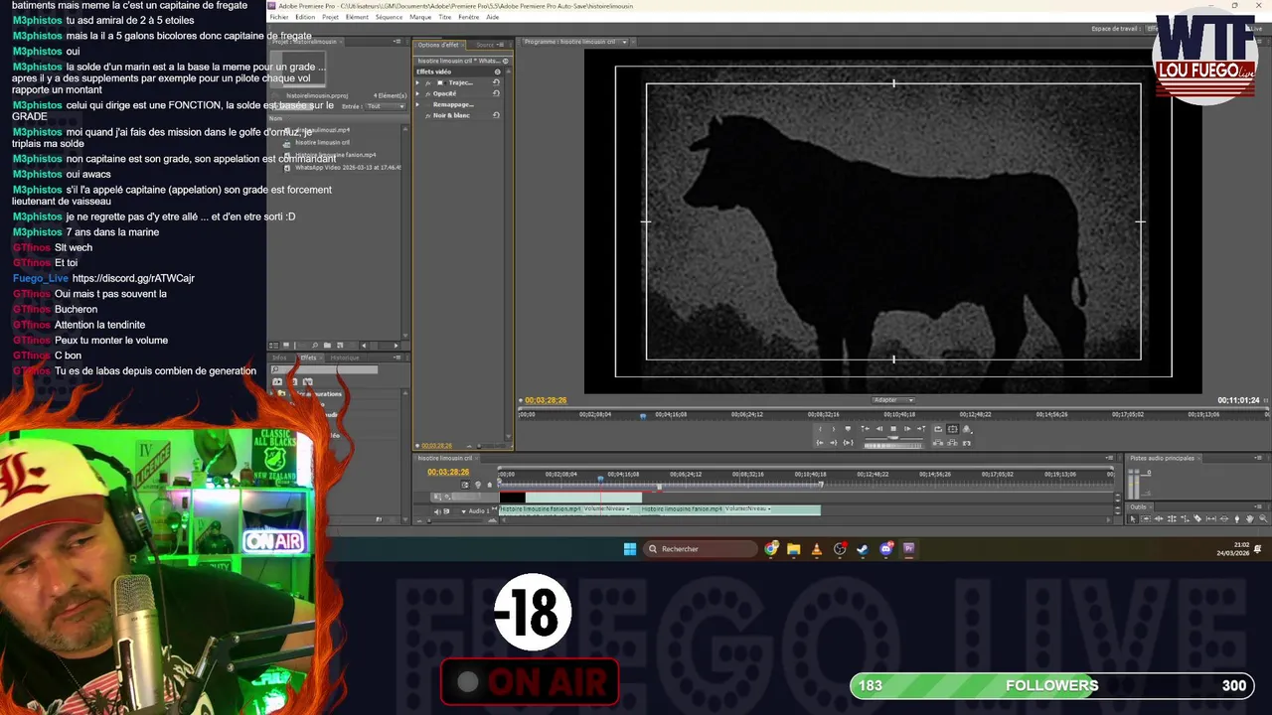Click the Extract button in Program monitor
Image resolution: width=1272 pixels, height=715 pixels.
tap(952, 443)
